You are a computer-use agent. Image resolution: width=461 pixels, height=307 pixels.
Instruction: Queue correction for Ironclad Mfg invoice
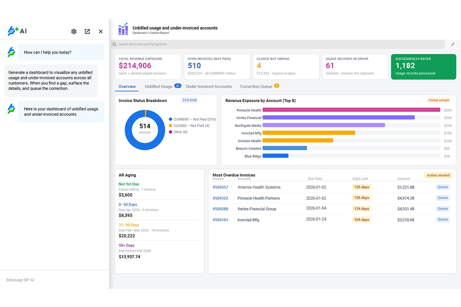pos(443,219)
